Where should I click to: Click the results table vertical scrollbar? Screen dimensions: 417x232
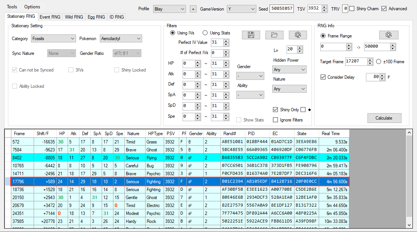pyautogui.click(x=409, y=179)
